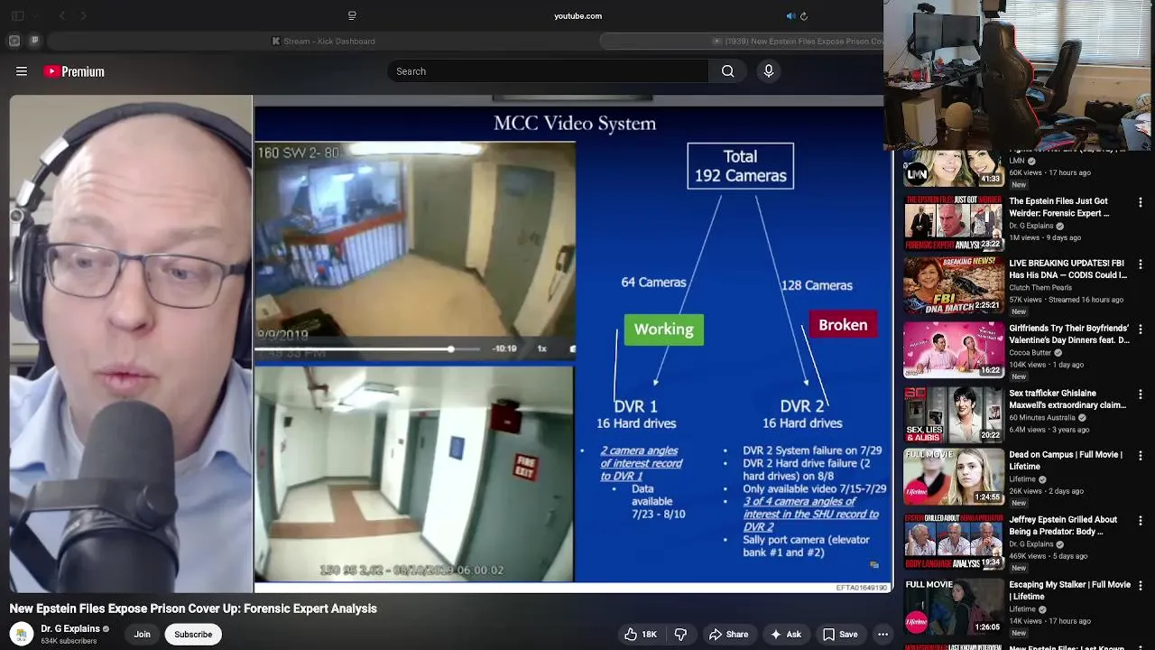
Task: Click the Join button
Action: pos(143,635)
